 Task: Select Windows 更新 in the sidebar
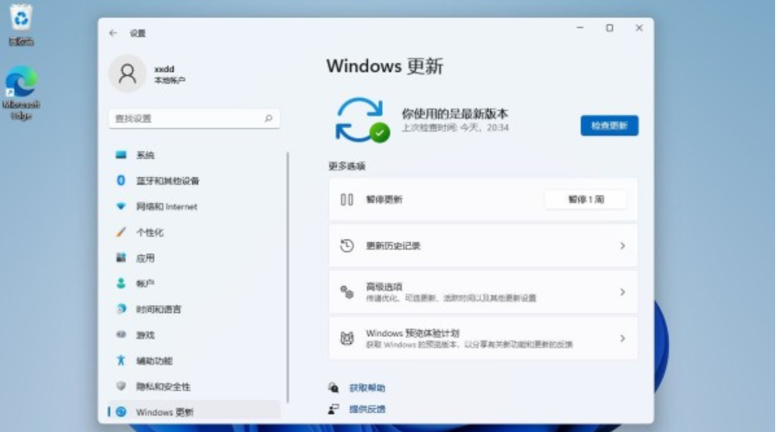click(x=194, y=412)
